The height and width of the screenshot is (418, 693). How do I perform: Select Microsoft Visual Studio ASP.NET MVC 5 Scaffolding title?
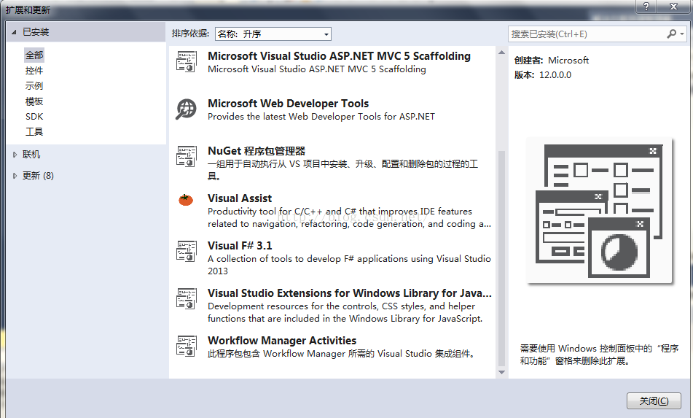click(339, 56)
